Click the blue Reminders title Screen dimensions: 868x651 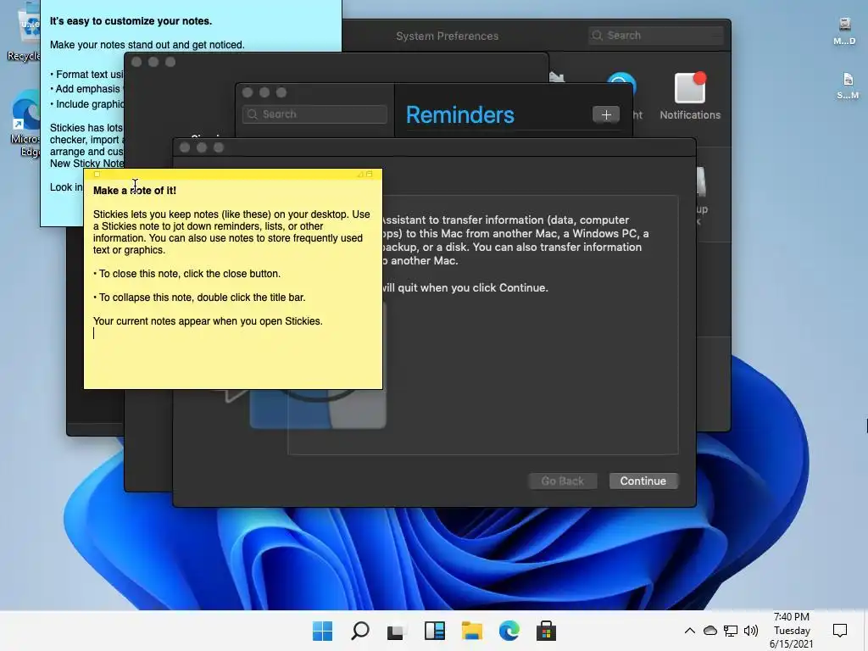tap(460, 114)
